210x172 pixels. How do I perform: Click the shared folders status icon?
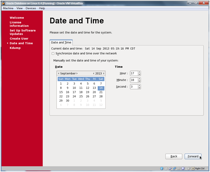179,168
